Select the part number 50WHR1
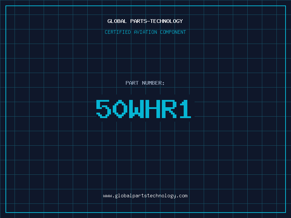Screen dimensions: 291x218 pos(144,109)
